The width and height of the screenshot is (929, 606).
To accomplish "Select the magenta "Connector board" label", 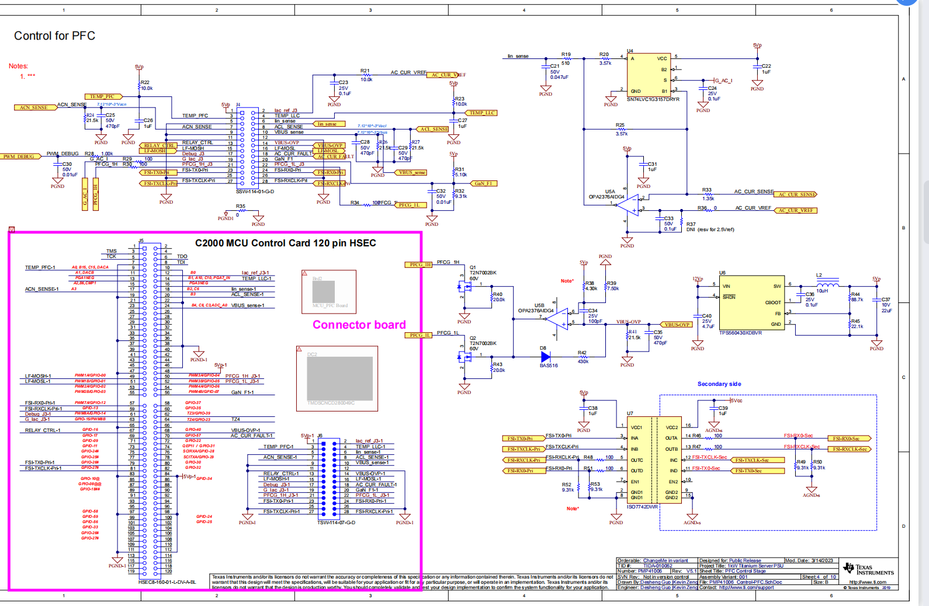I will (x=359, y=325).
